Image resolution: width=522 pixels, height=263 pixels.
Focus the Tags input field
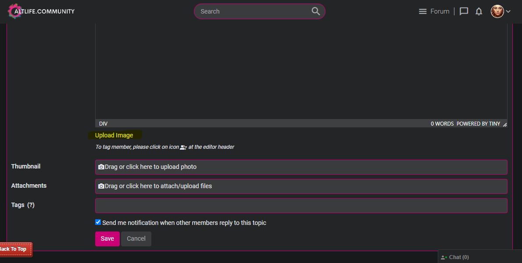click(301, 206)
